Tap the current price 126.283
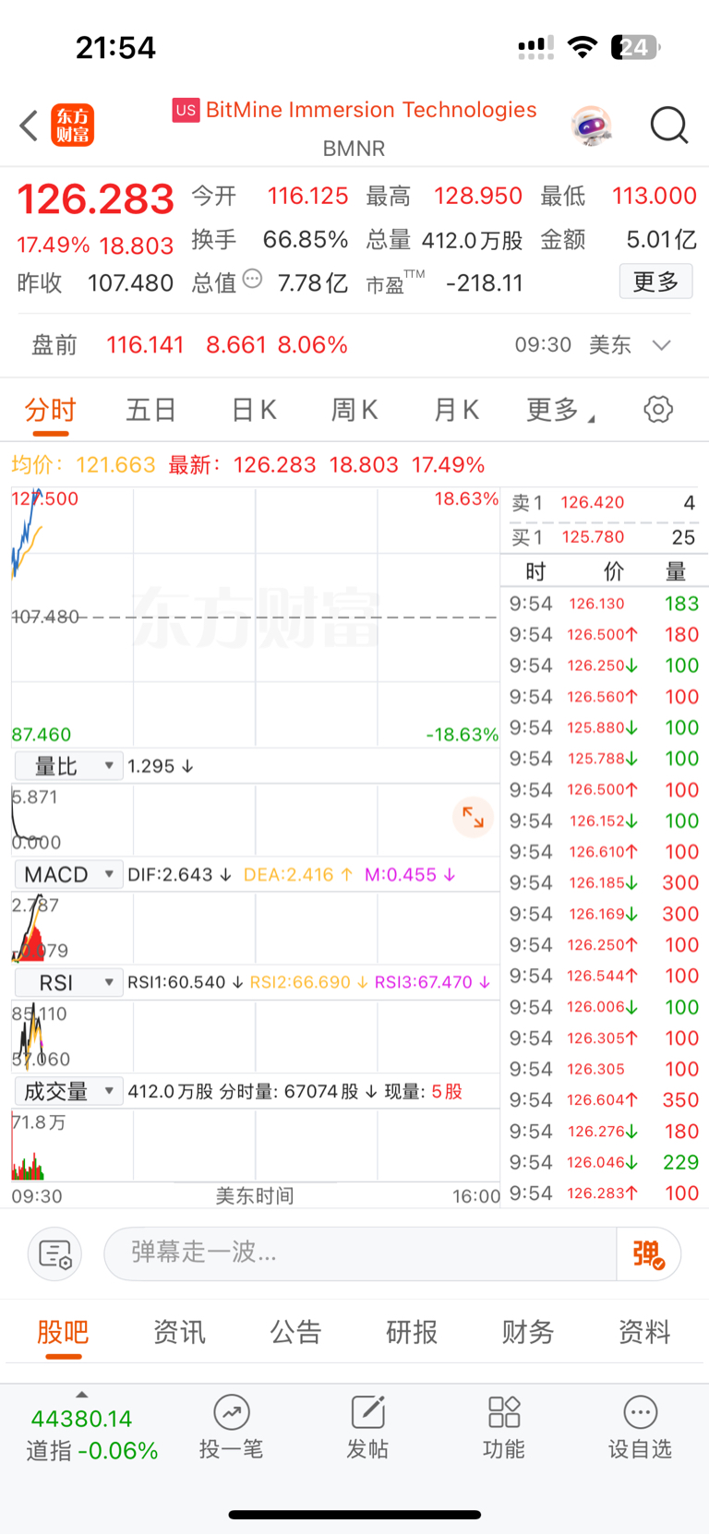 click(x=96, y=199)
